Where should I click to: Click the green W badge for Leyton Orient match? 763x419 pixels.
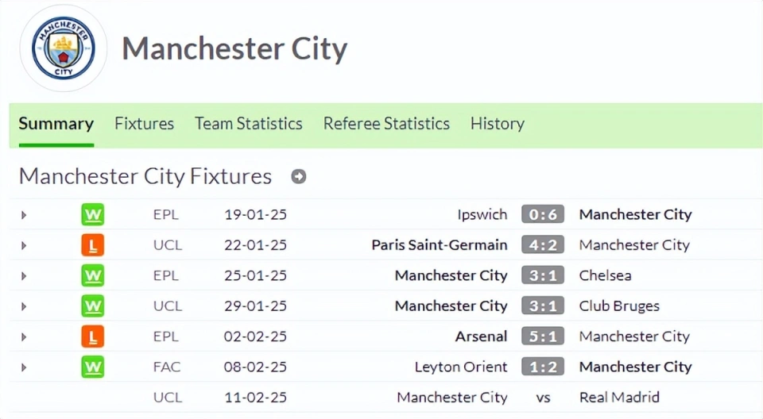coord(92,367)
